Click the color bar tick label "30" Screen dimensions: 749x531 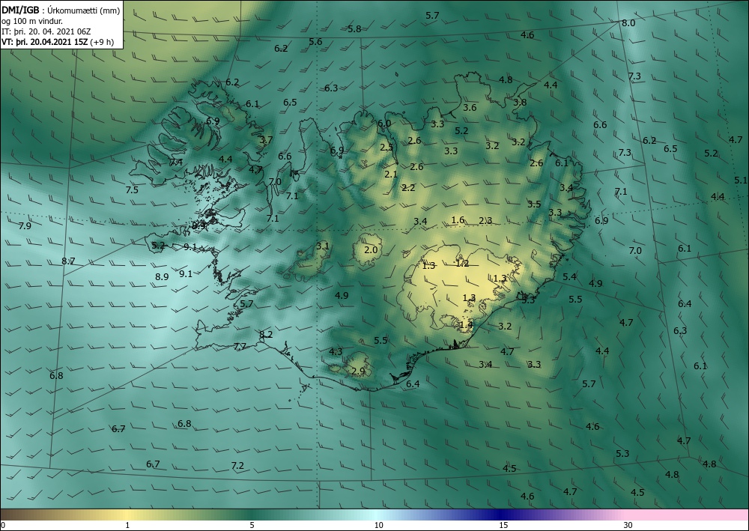[628, 525]
